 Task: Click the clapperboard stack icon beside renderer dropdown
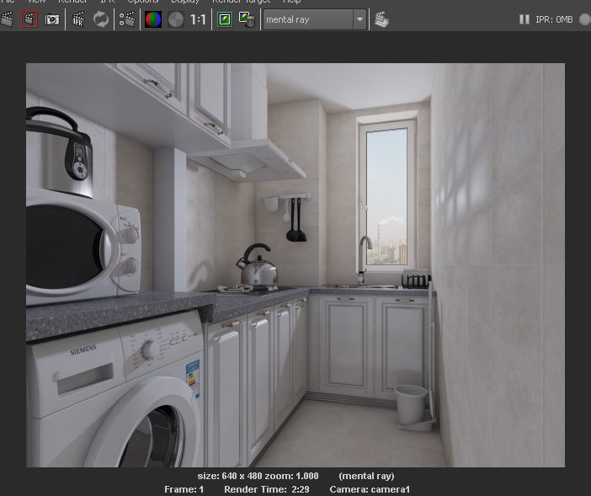click(x=382, y=19)
